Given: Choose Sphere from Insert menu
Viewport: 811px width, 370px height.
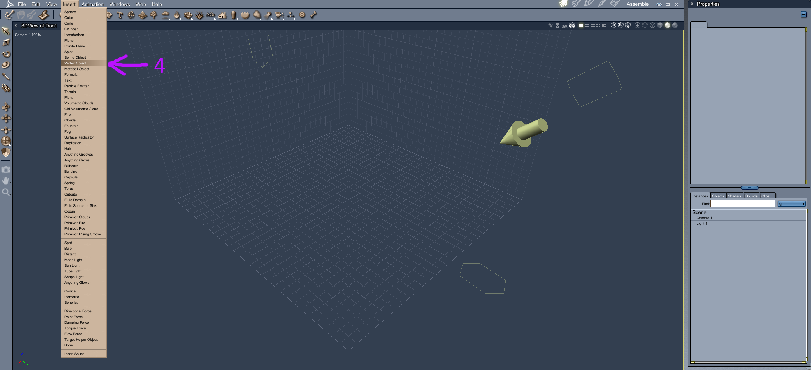Looking at the screenshot, I should [83, 12].
